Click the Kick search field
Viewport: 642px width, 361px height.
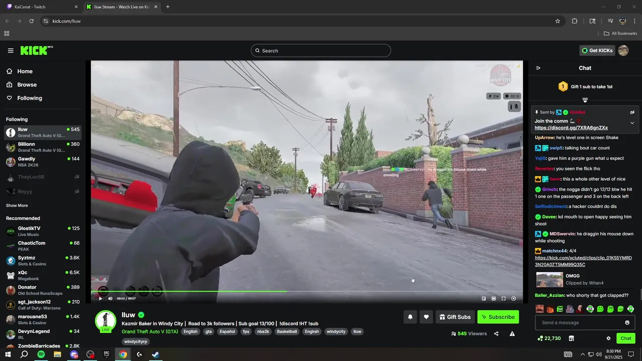[x=321, y=51]
